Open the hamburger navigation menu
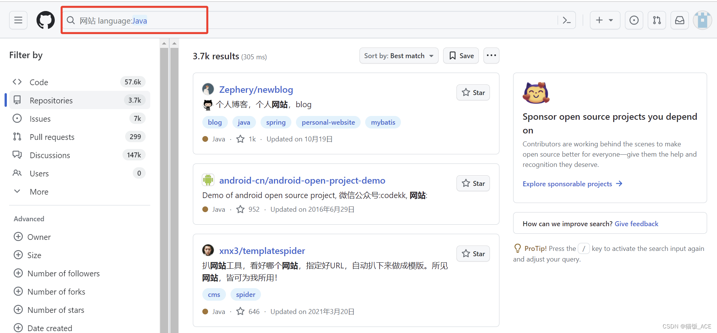The height and width of the screenshot is (333, 717). pyautogui.click(x=18, y=20)
